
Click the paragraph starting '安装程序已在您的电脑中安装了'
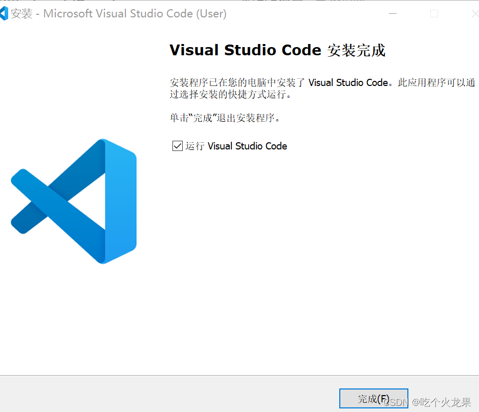point(322,88)
